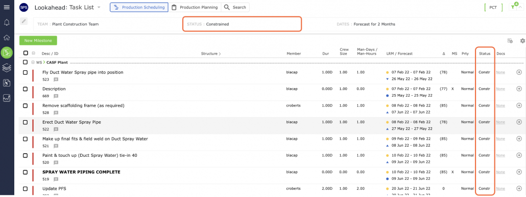
Task: Add comment on task 521
Action: (56, 146)
